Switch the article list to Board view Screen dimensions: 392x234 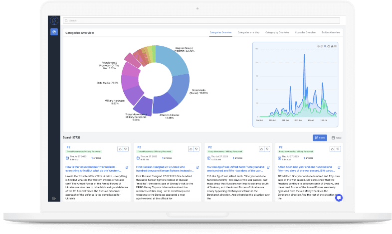point(320,138)
